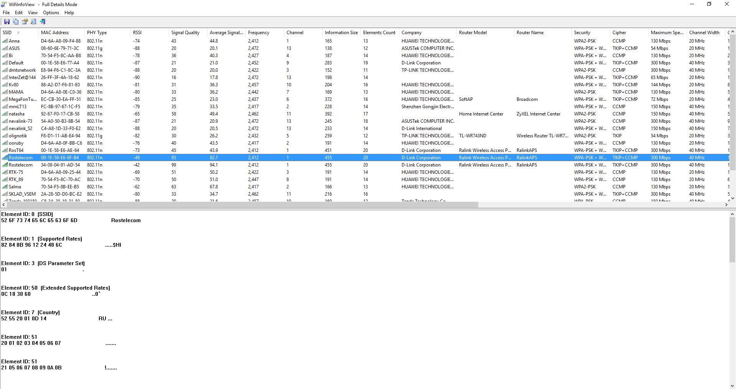Sort by Router Name column header
Image resolution: width=736 pixels, height=389 pixels.
coord(543,33)
